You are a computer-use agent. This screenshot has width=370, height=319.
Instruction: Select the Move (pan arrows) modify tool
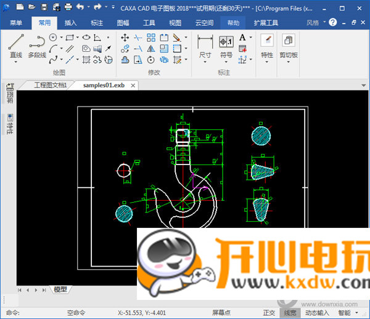point(125,37)
